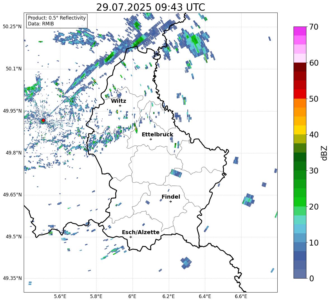The width and height of the screenshot is (331, 302).
Task: Click the 'Data: RMIB' legend line
Action: pyautogui.click(x=41, y=24)
